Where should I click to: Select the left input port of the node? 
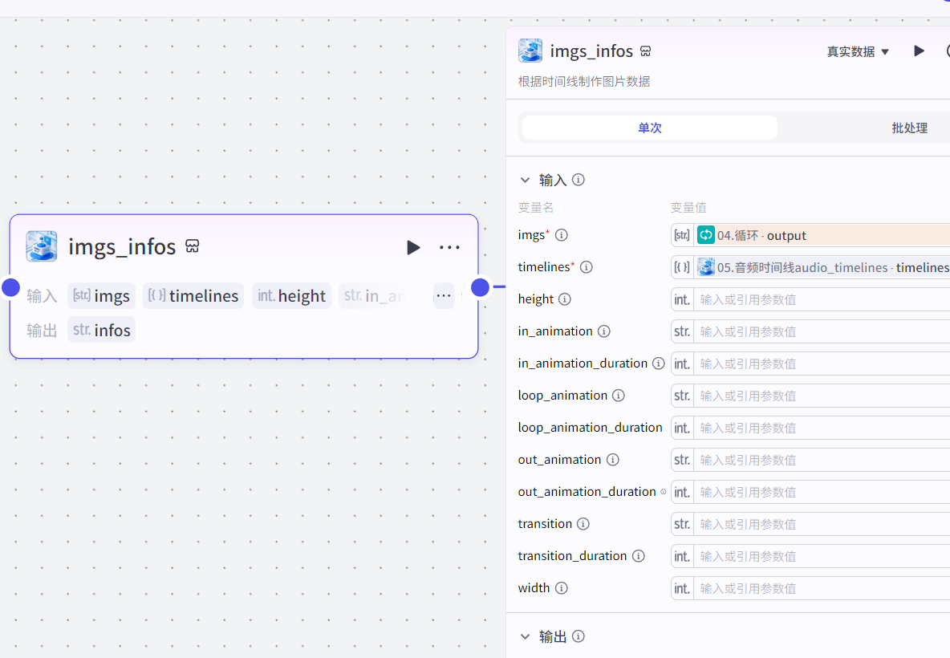tap(11, 287)
